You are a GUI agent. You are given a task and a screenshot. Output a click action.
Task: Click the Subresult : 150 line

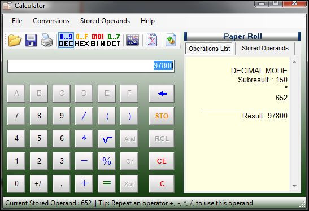263,80
